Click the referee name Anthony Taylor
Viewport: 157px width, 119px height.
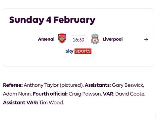(x=41, y=85)
